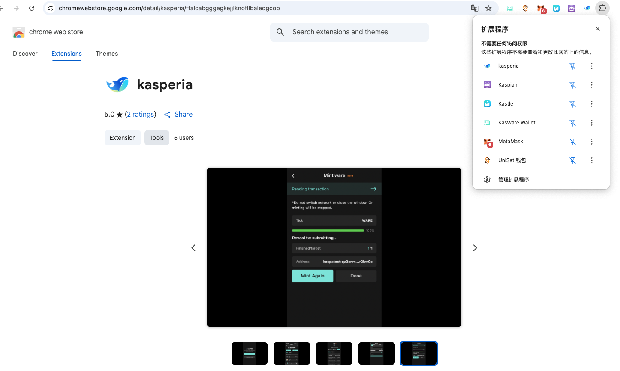
Task: Select the fifth highlighted screenshot thumbnail
Action: click(x=419, y=353)
